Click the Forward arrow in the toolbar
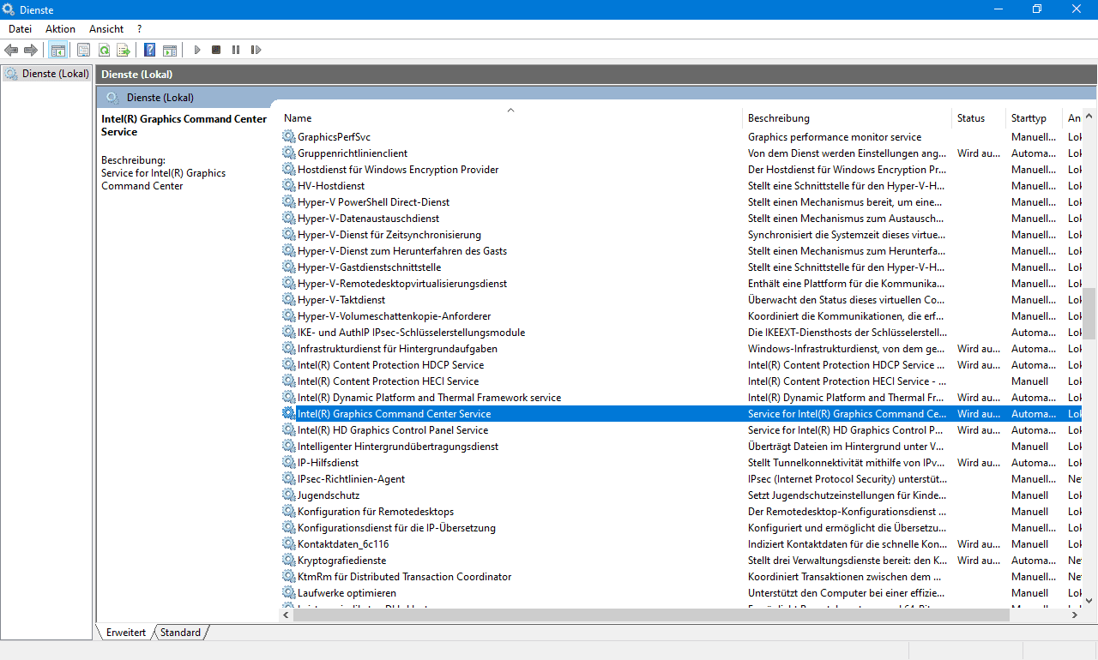This screenshot has height=660, width=1098. point(31,50)
